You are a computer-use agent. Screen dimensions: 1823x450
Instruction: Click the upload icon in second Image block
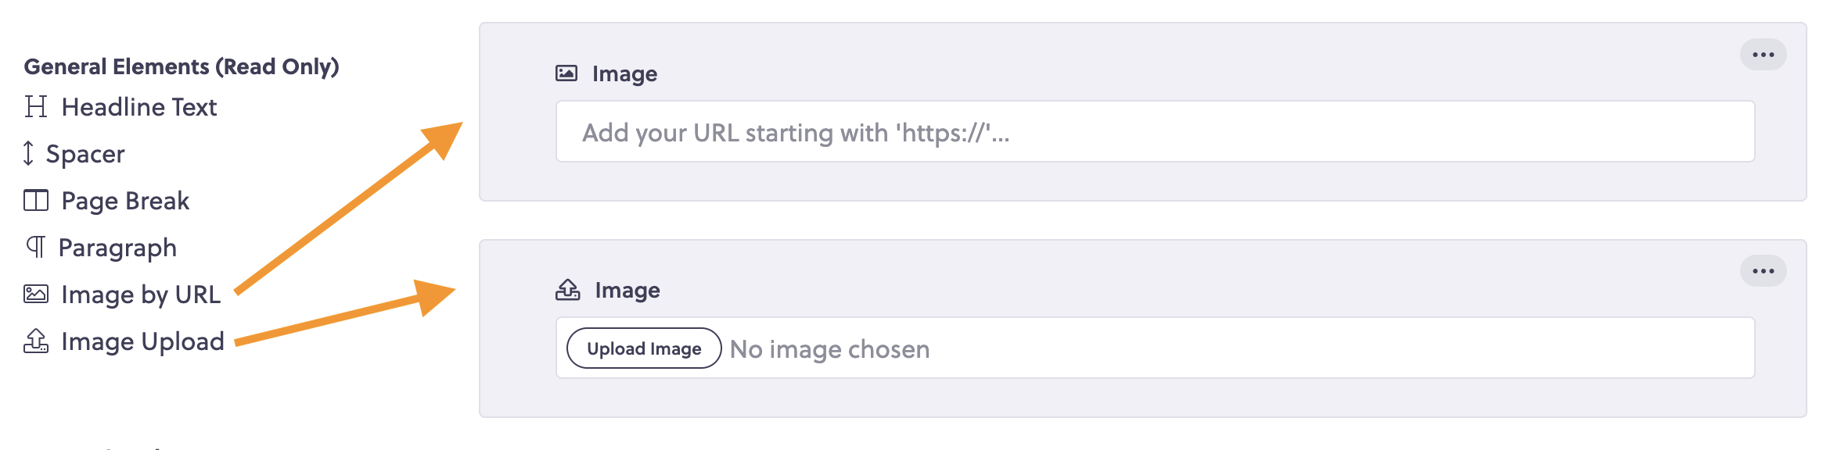point(568,290)
